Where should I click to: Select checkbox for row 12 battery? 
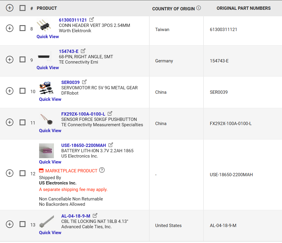click(x=23, y=173)
